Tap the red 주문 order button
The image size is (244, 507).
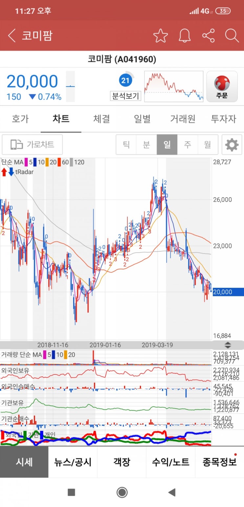tap(222, 87)
